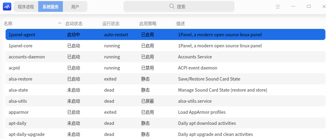This screenshot has height=139, width=326.
Task: Select the acpid service row
Action: point(165,68)
